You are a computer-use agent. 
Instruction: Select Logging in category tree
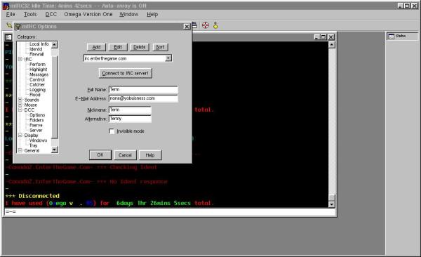[37, 89]
